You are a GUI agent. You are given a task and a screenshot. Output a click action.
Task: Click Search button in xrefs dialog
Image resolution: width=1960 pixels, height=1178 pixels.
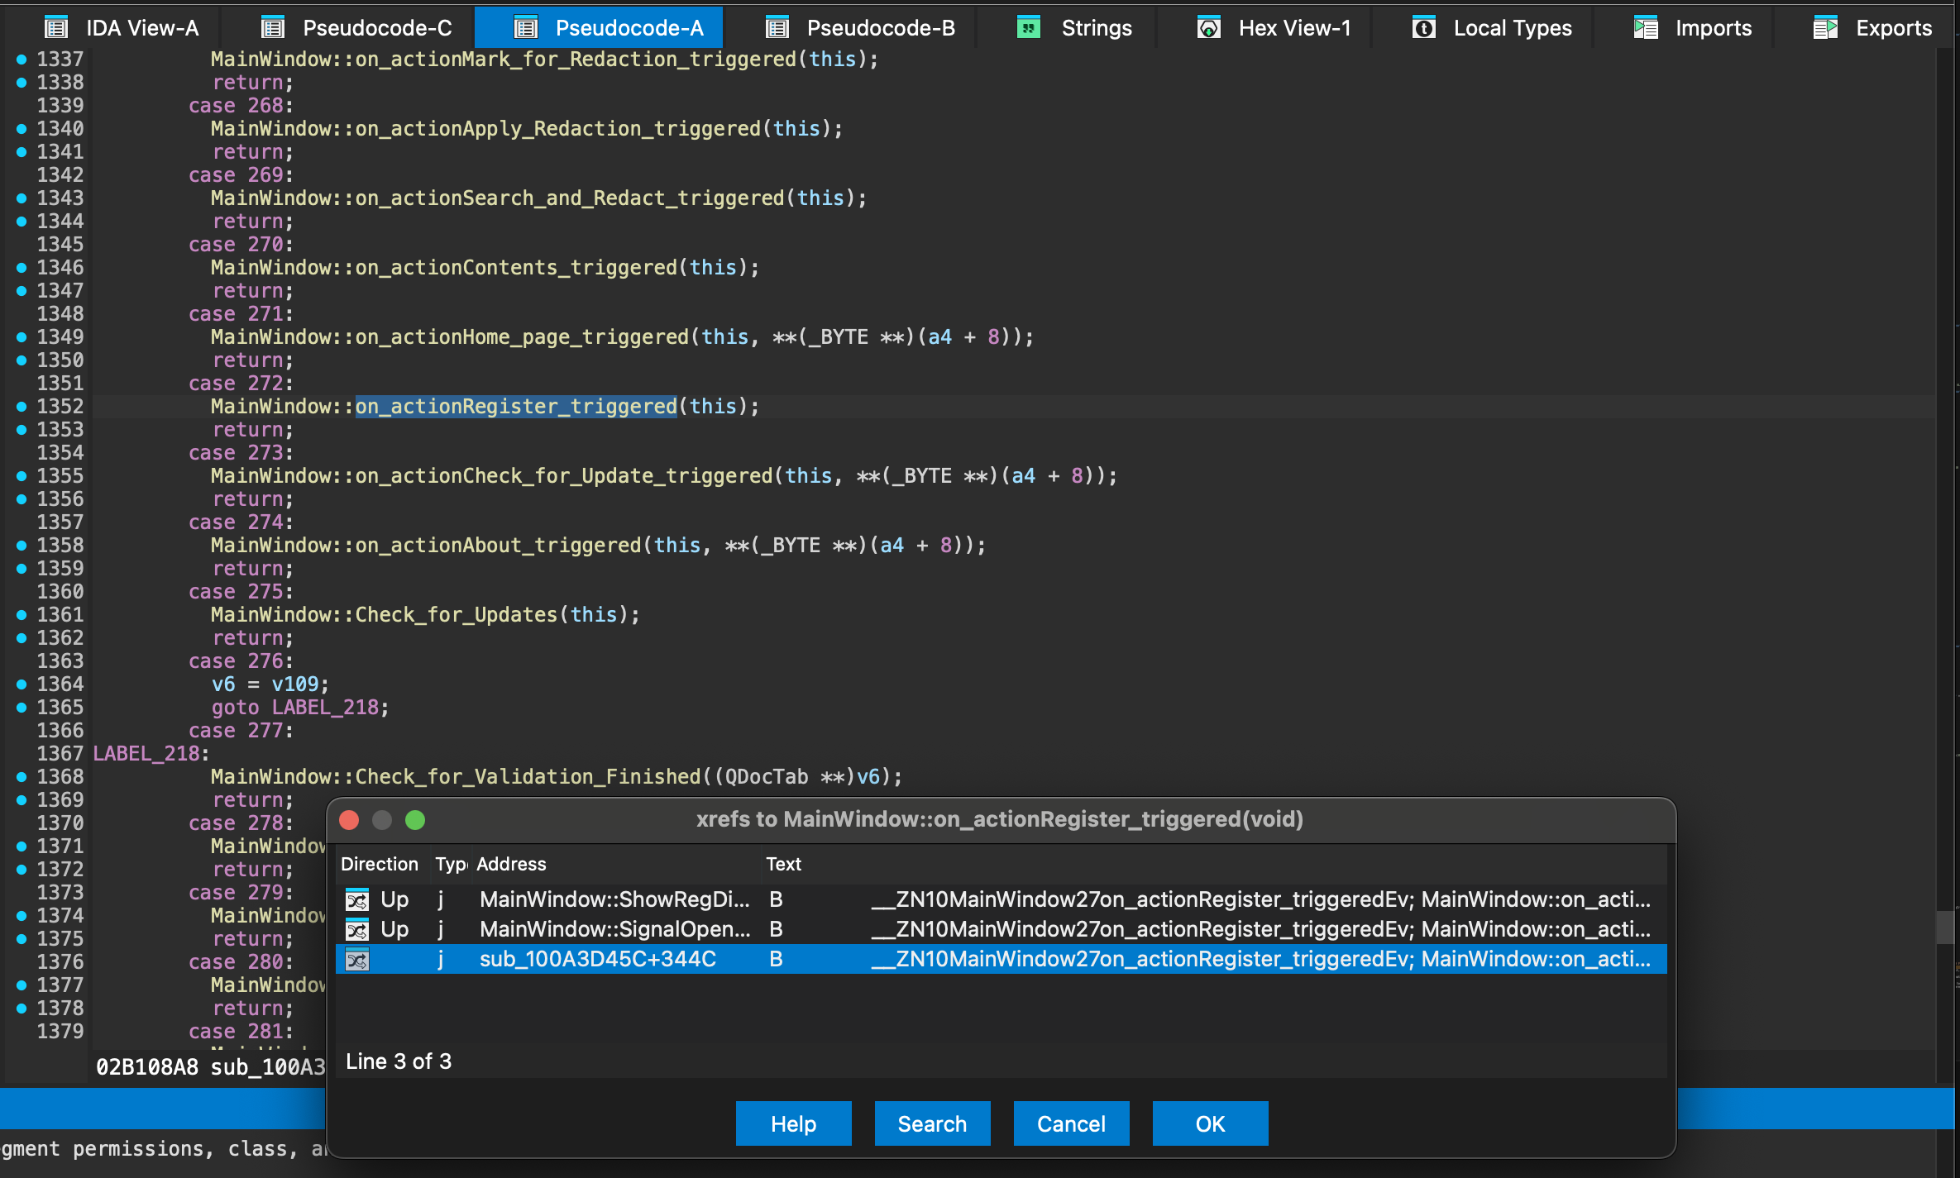point(932,1123)
